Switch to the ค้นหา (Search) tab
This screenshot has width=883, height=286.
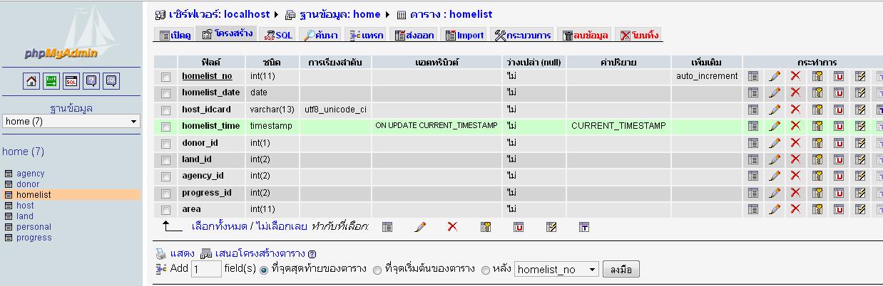point(321,35)
